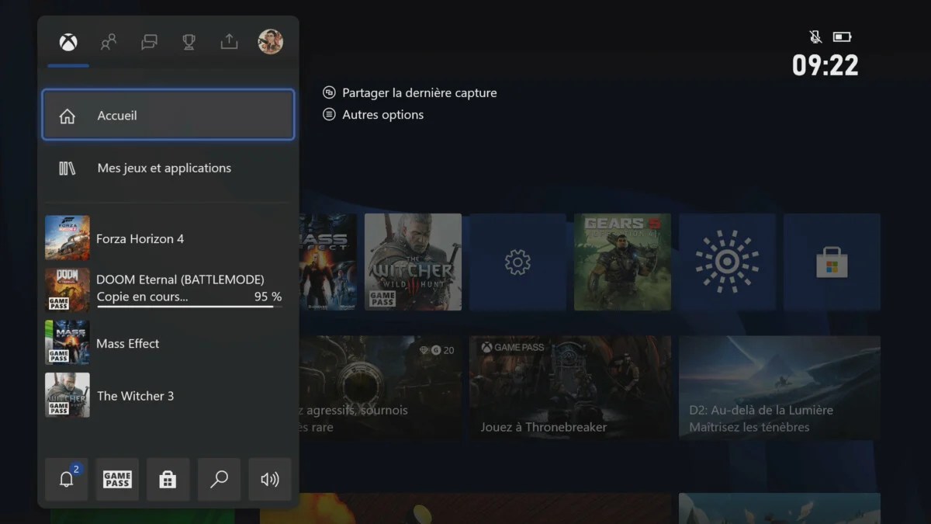Screen dimensions: 931x524
Task: Launch Mass Effect from recent list
Action: 168,342
